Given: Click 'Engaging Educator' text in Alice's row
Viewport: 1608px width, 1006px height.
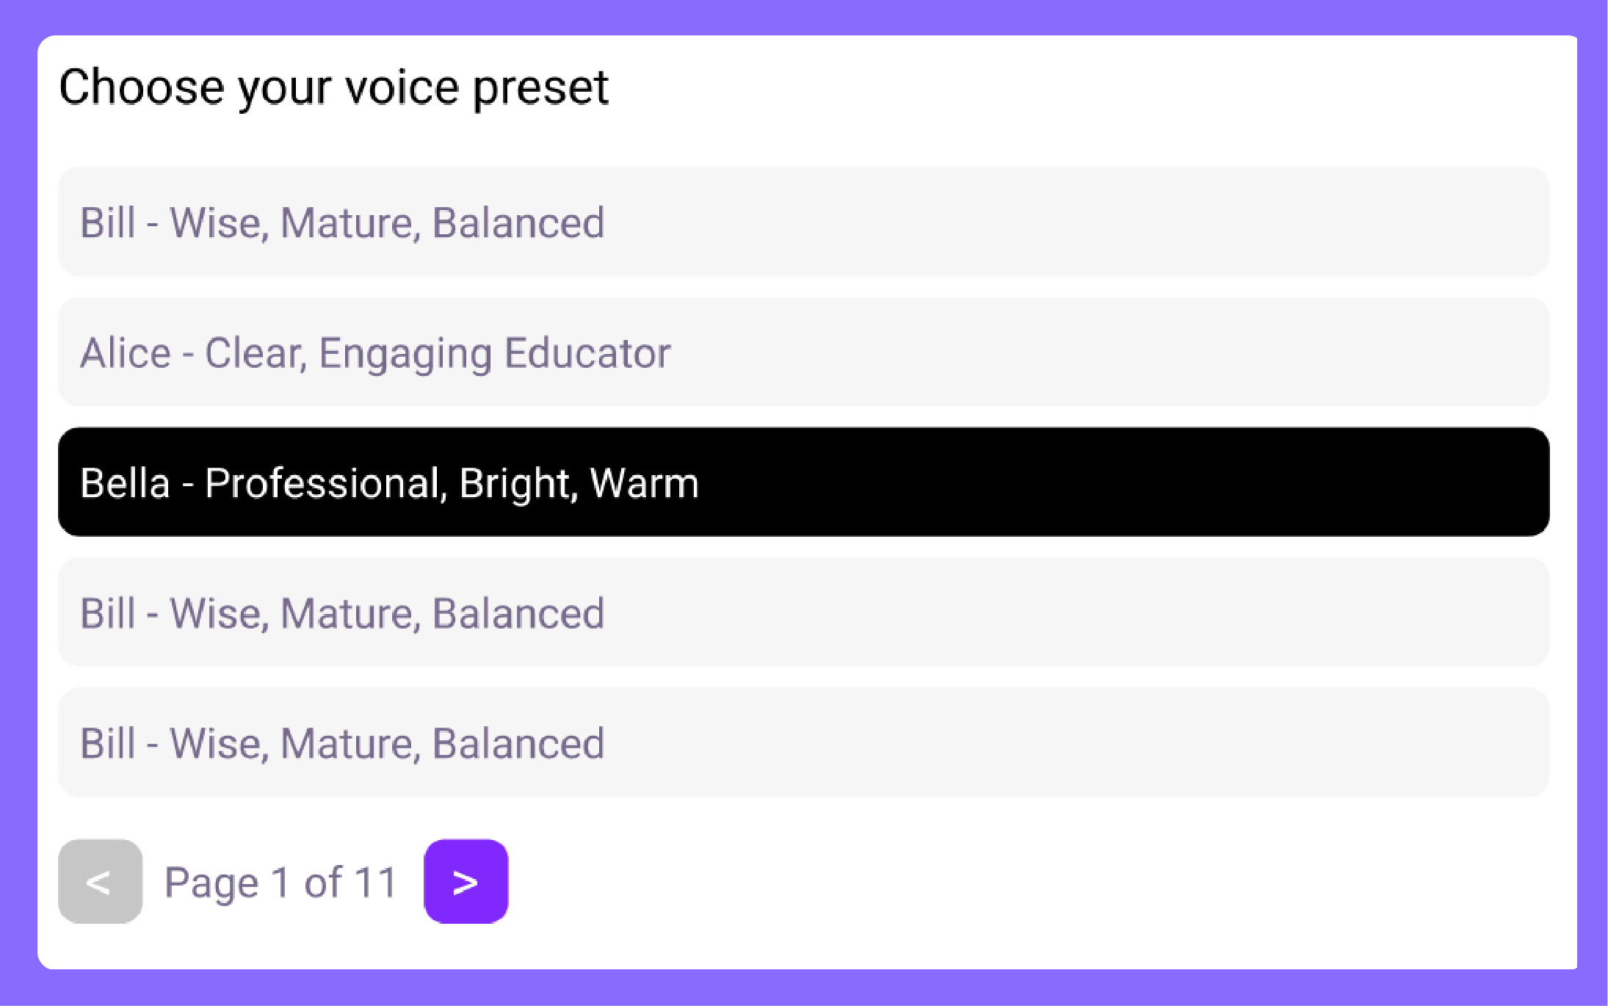Looking at the screenshot, I should 494,354.
